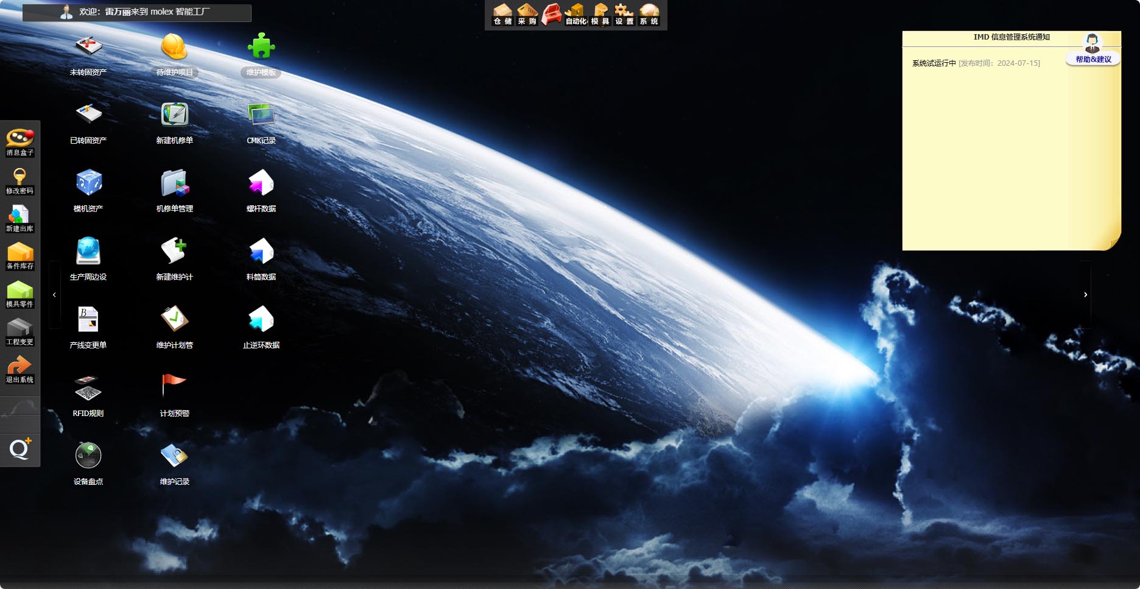Open the 计划预警 red flag icon

(174, 393)
